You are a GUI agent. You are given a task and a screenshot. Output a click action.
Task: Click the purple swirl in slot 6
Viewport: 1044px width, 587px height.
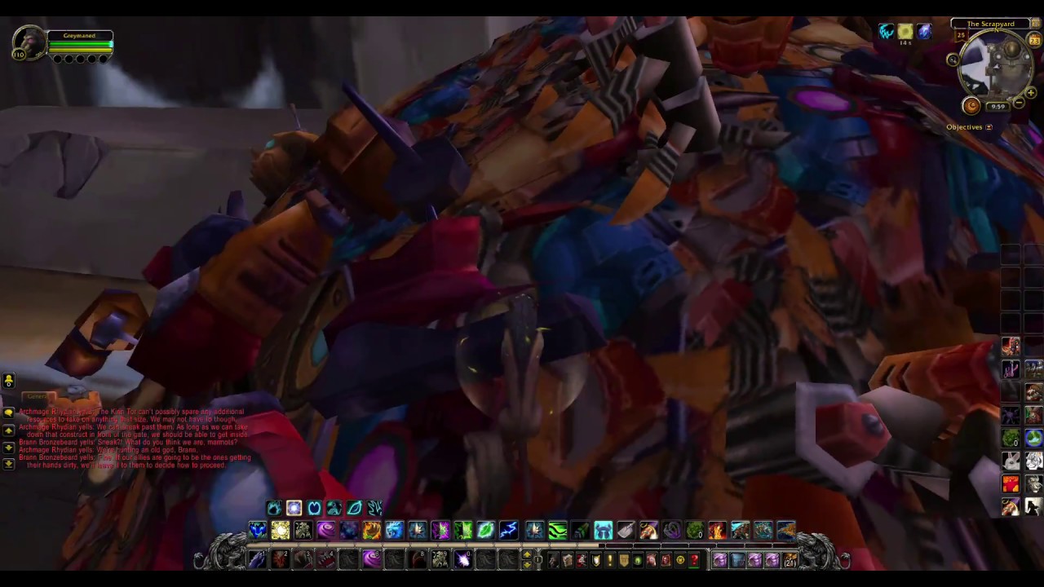tap(371, 559)
